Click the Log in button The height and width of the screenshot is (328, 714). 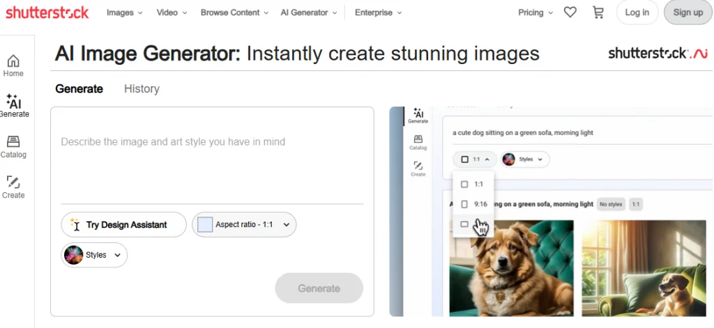[x=637, y=13]
